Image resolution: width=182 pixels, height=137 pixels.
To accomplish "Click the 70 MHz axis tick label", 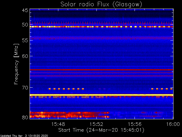I will pyautogui.click(x=25, y=88).
